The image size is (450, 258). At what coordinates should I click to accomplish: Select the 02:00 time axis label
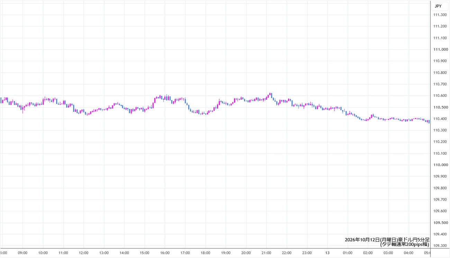pos(368,253)
